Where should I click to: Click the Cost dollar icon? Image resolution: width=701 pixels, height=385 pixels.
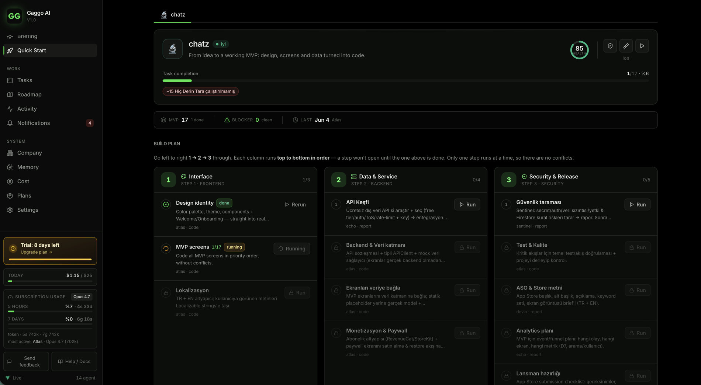click(x=10, y=181)
